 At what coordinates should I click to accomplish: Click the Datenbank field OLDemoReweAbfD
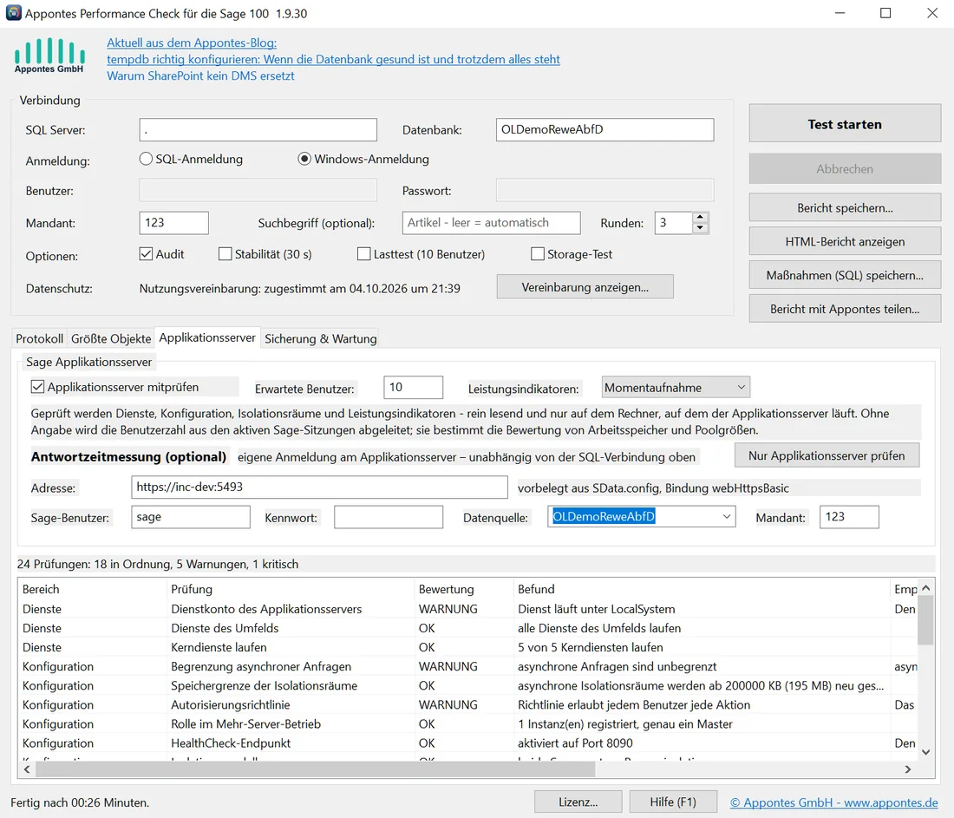(x=604, y=129)
